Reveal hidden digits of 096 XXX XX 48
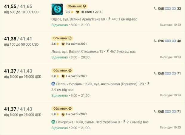 170,41
